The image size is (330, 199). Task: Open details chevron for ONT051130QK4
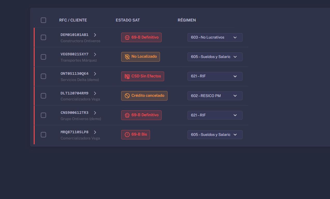click(x=95, y=74)
